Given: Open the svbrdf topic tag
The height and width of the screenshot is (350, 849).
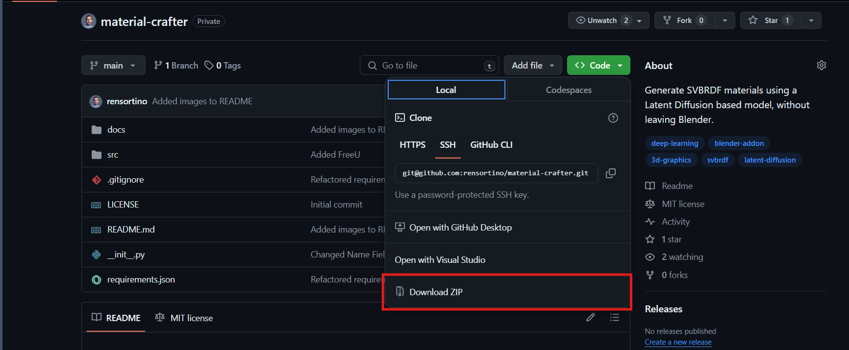Looking at the screenshot, I should [718, 160].
